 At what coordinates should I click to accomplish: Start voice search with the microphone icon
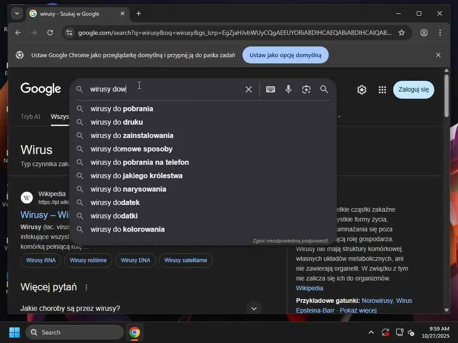click(x=288, y=89)
